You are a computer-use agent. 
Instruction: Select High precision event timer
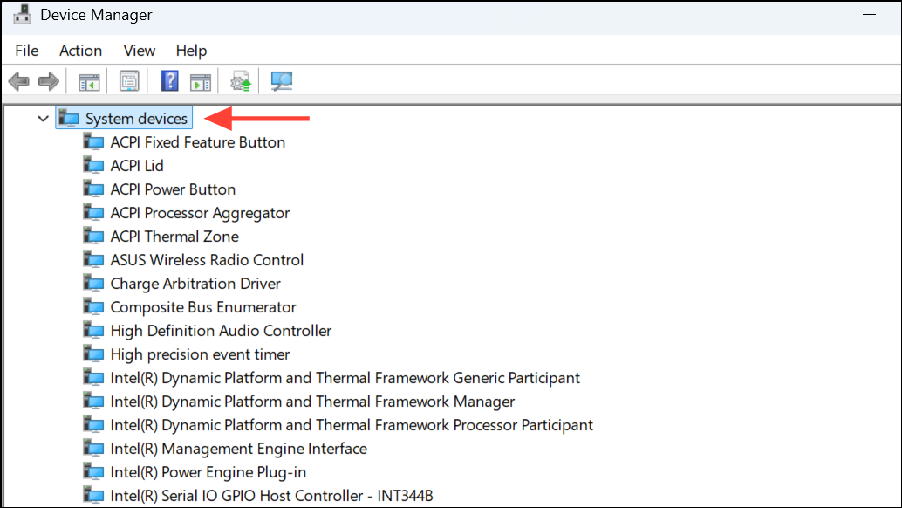tap(200, 354)
